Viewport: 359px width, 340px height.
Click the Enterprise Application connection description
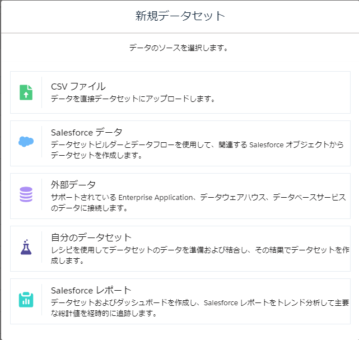tap(198, 203)
